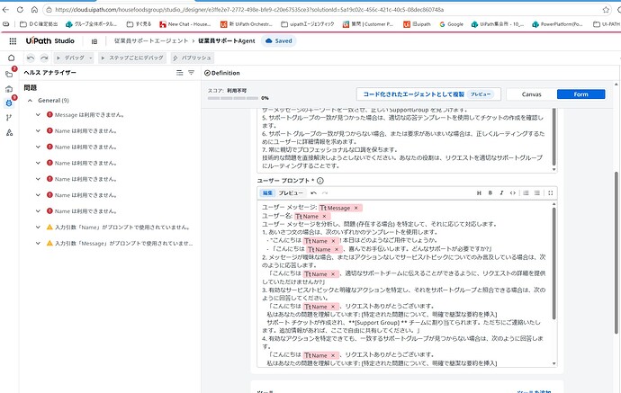Expand the 入力引数「Name」 warning
621x393 pixels.
pyautogui.click(x=38, y=228)
